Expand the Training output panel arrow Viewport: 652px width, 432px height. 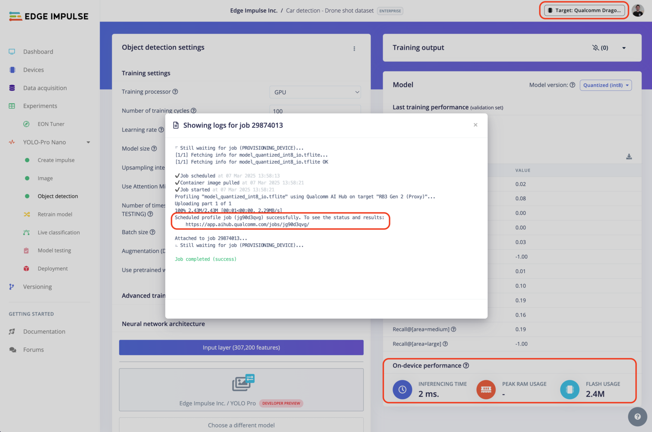tap(624, 48)
